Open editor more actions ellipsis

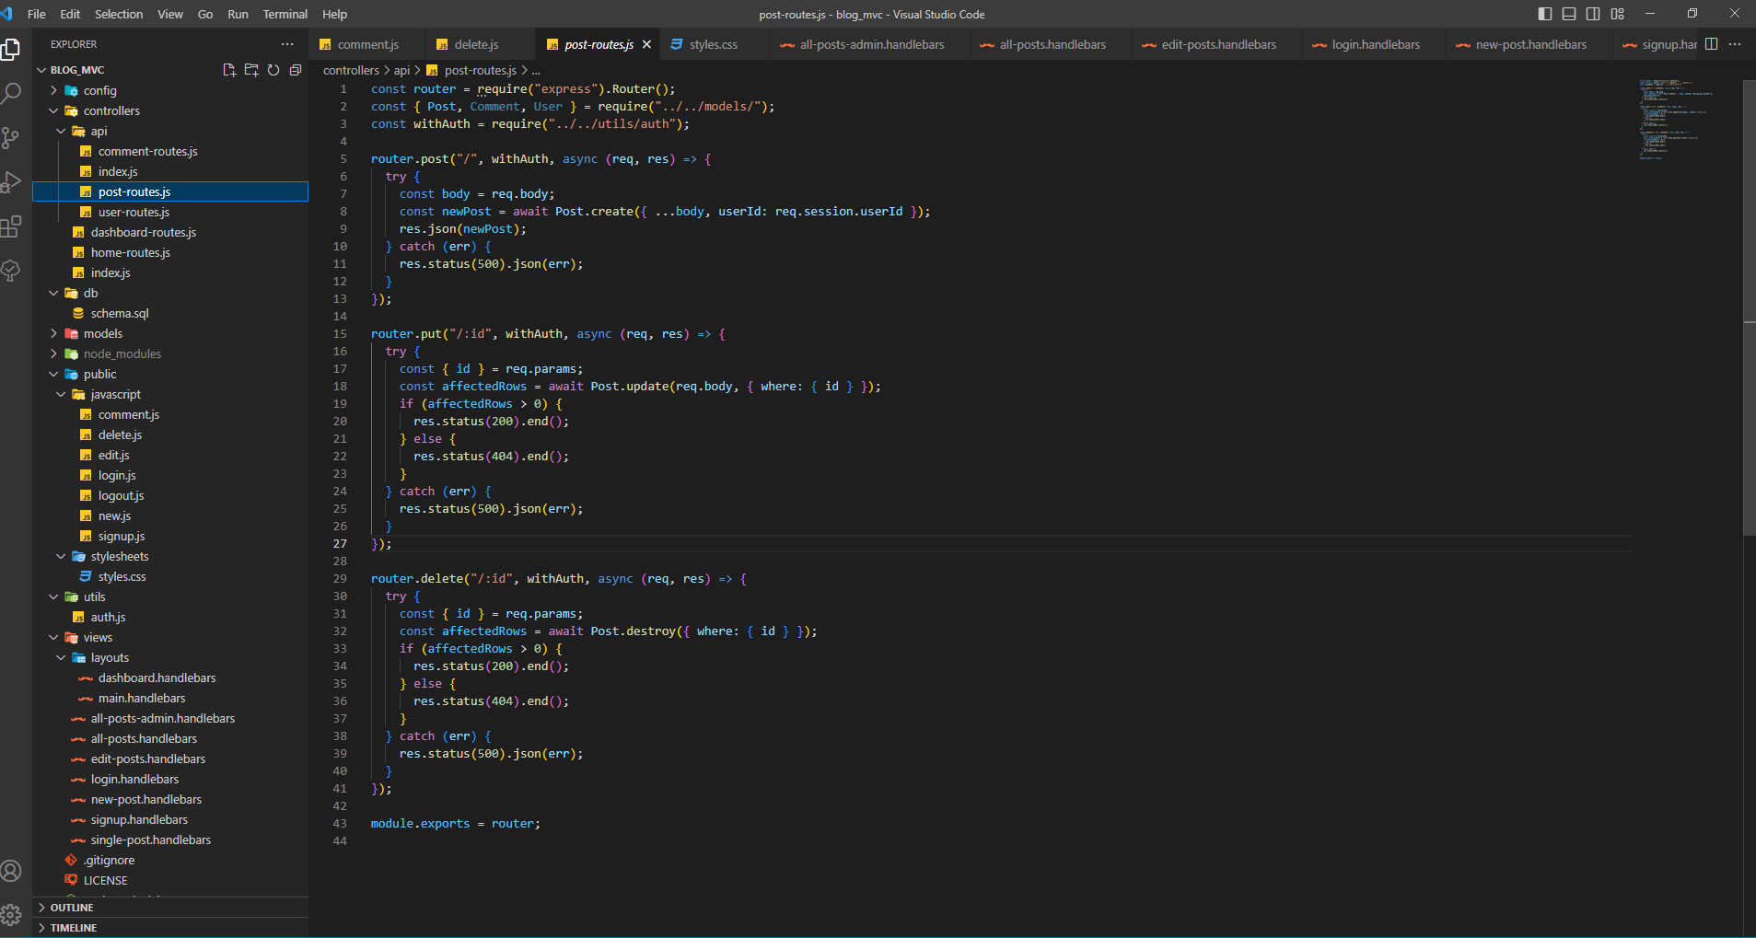[1735, 44]
